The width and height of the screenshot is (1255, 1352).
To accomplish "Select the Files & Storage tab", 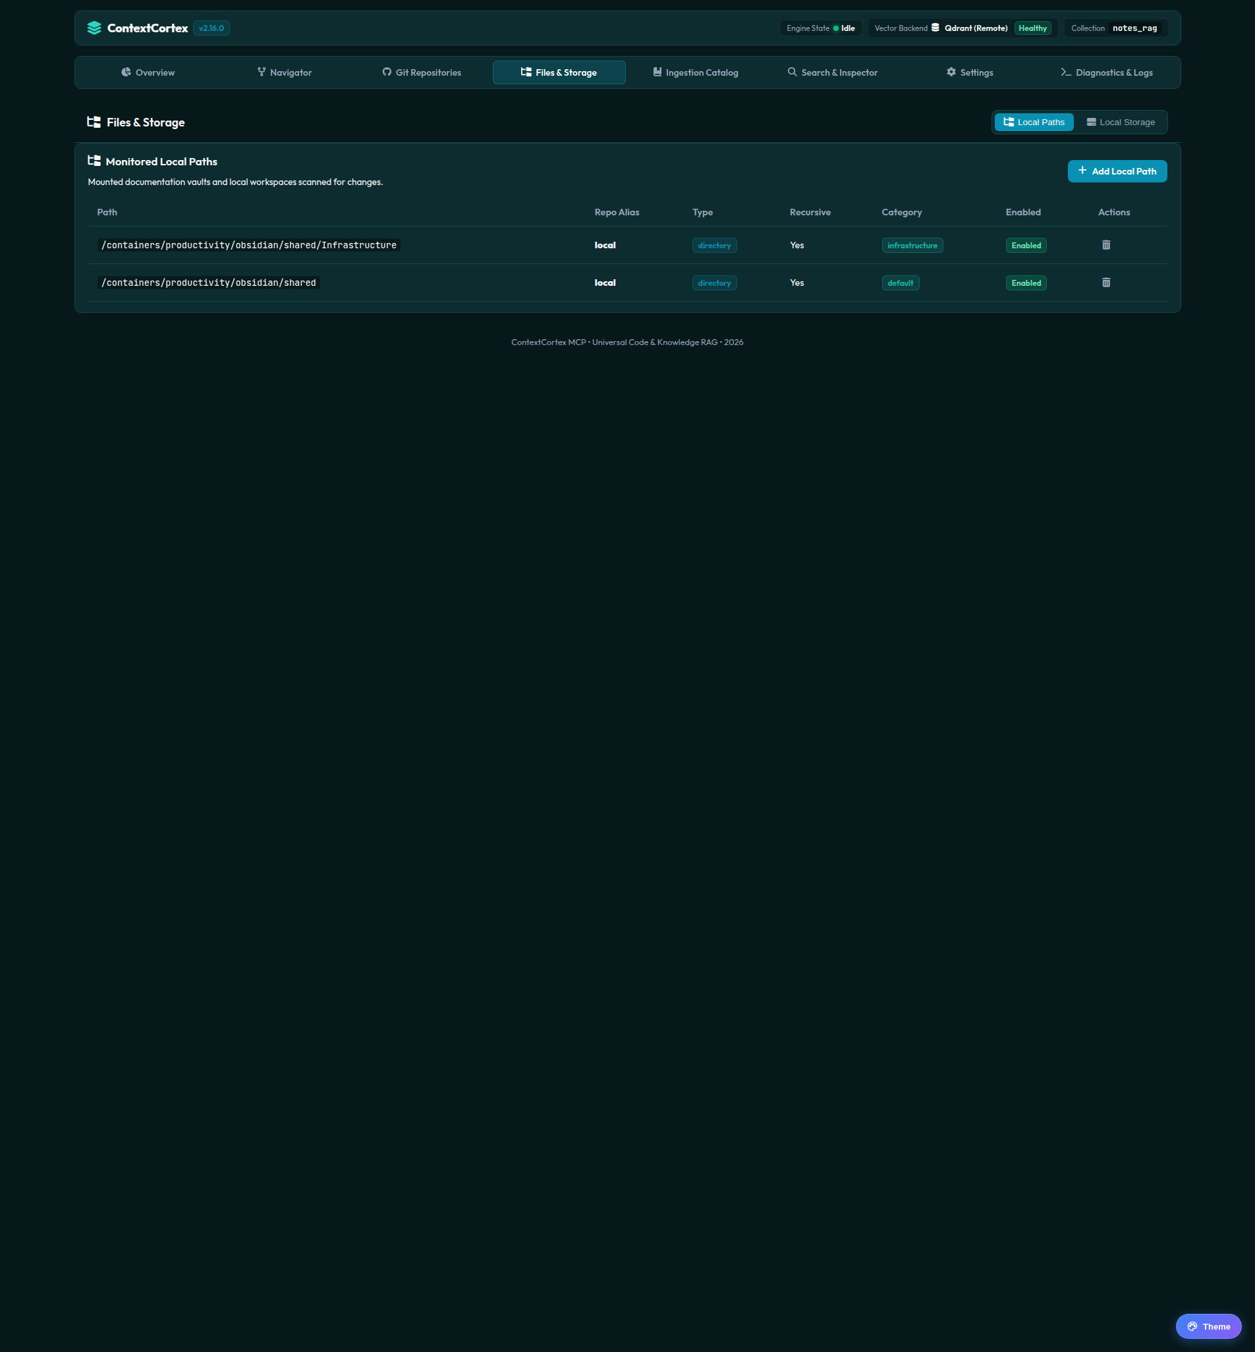I will click(559, 72).
